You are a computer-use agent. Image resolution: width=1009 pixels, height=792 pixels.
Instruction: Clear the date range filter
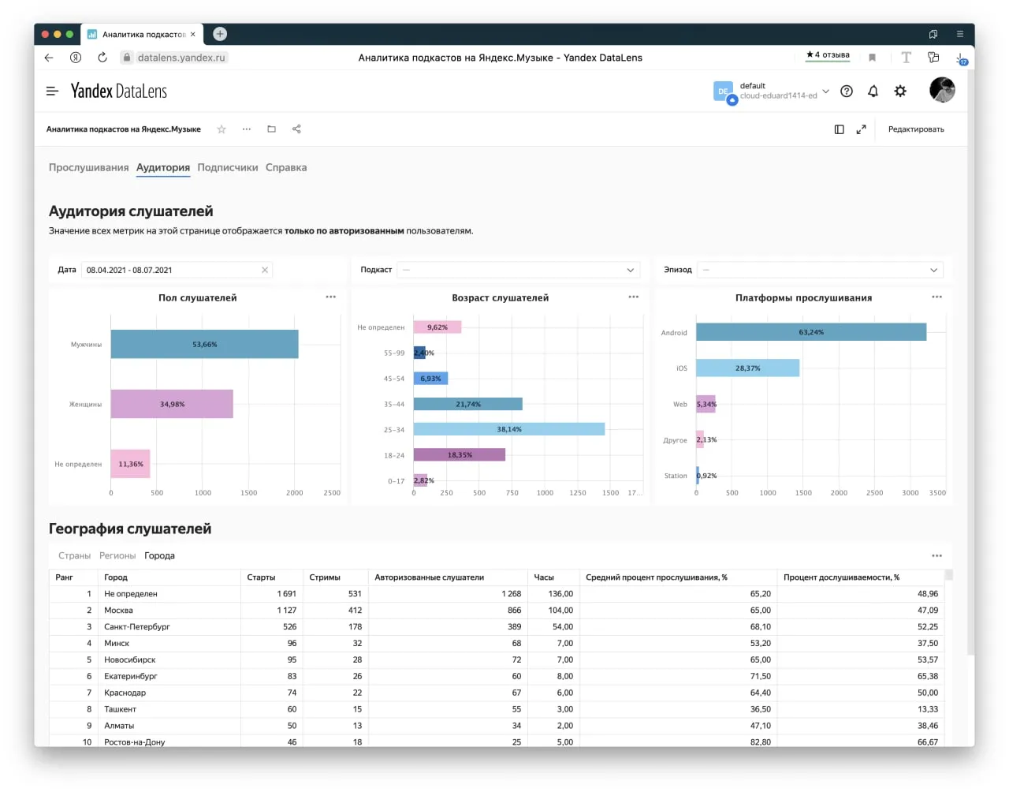(265, 270)
